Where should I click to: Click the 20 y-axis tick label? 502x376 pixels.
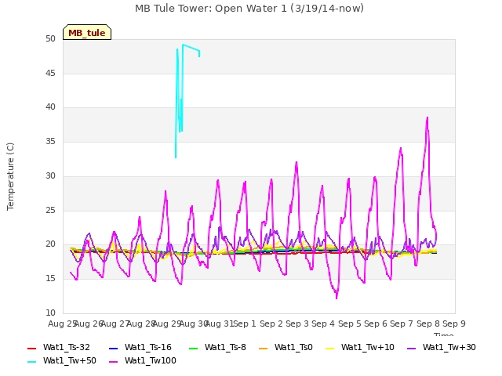(50, 244)
